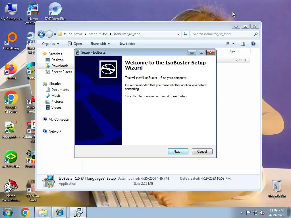Click Internet Explorer taskbar icon
The image size is (291, 218).
(59, 212)
